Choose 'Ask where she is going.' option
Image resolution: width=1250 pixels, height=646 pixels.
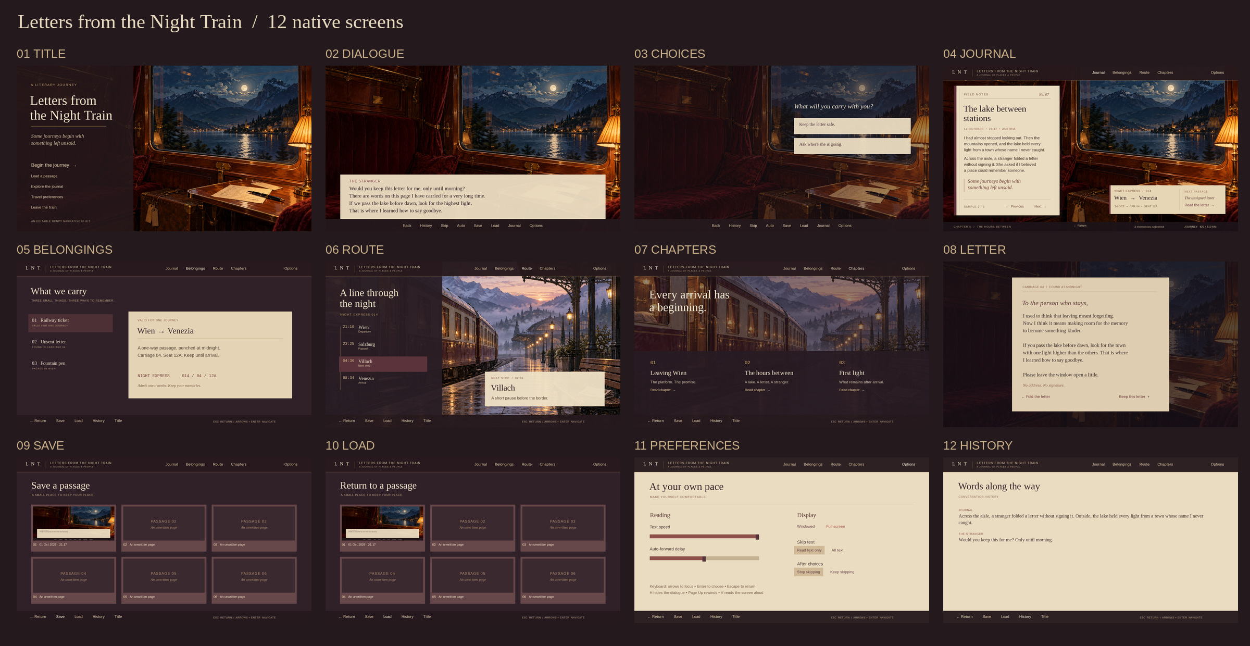[852, 145]
